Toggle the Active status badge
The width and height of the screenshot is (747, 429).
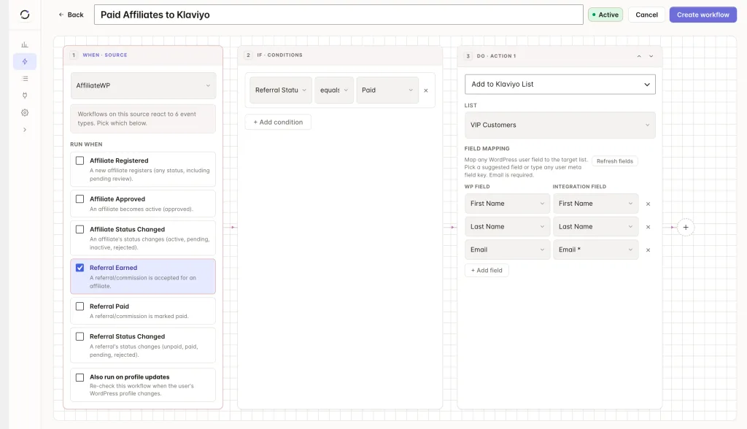[605, 15]
